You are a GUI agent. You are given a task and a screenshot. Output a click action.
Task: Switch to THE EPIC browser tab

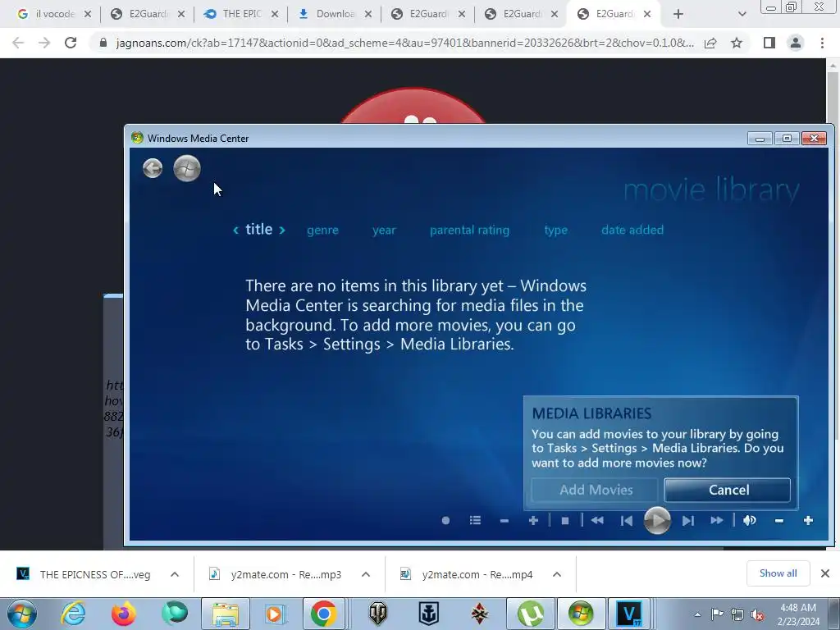pyautogui.click(x=242, y=14)
